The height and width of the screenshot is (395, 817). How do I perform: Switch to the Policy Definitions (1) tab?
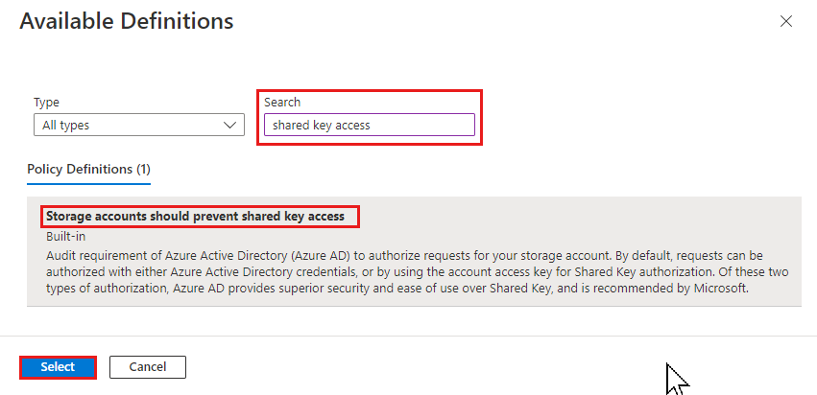pos(88,169)
